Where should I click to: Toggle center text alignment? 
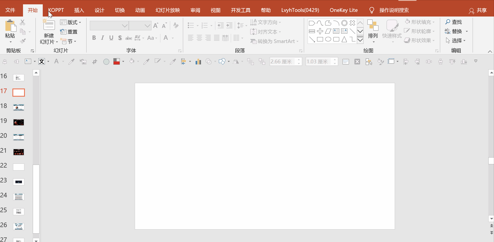[199, 38]
